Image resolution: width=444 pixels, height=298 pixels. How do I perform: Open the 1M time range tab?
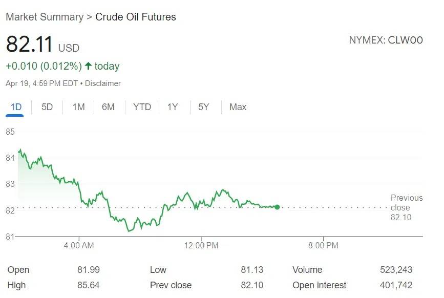tap(78, 107)
